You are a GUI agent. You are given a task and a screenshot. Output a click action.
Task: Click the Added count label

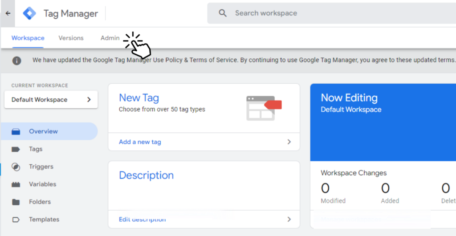(390, 201)
